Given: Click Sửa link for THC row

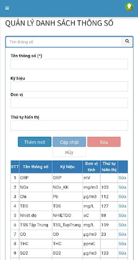Looking at the screenshot, I should pos(122,244).
